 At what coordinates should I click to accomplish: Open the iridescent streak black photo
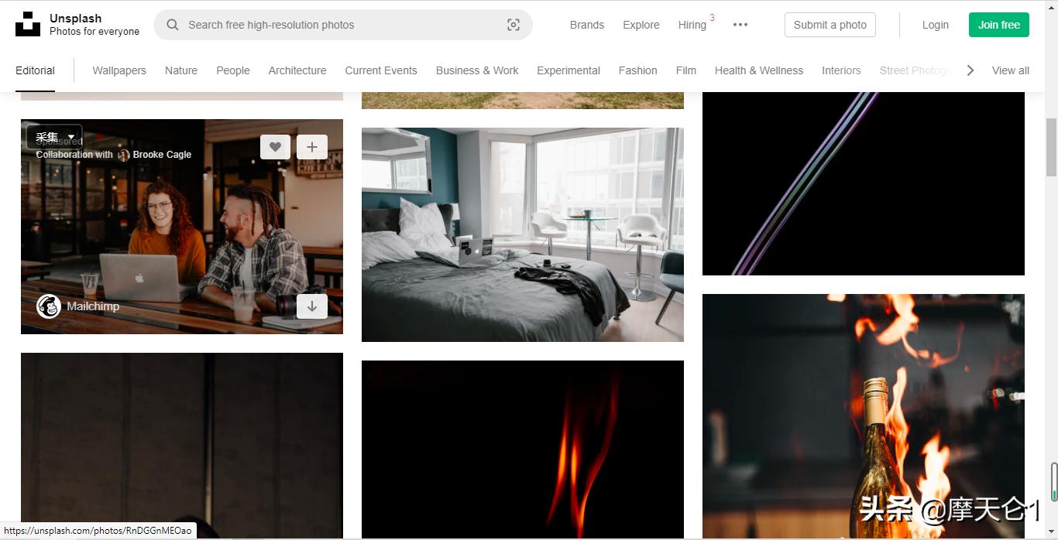(864, 183)
